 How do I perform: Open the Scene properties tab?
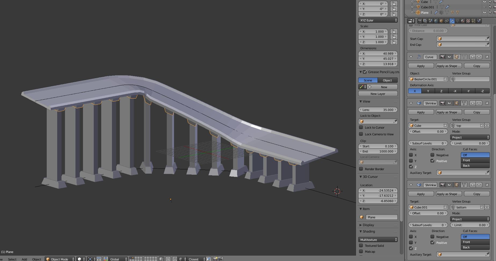pos(430,21)
